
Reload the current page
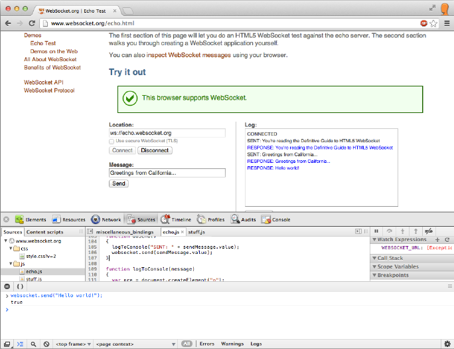click(x=32, y=23)
